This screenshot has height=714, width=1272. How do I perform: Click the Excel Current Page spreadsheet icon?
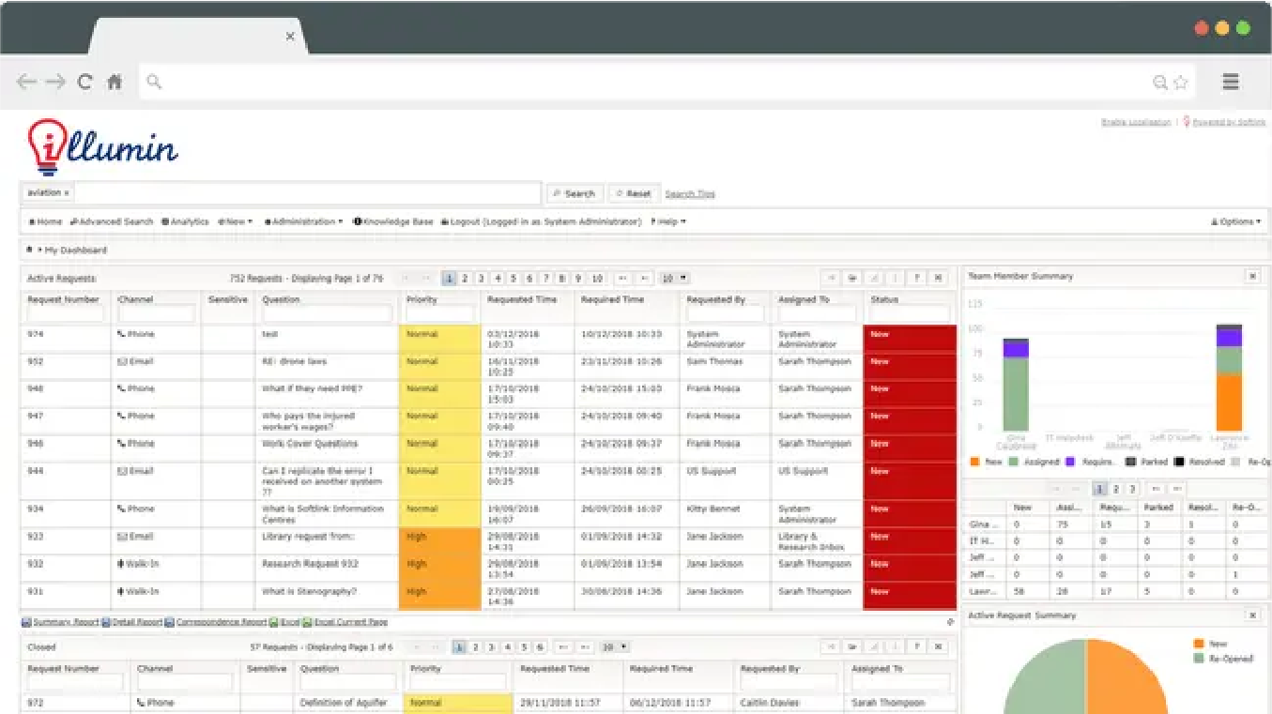click(x=307, y=622)
